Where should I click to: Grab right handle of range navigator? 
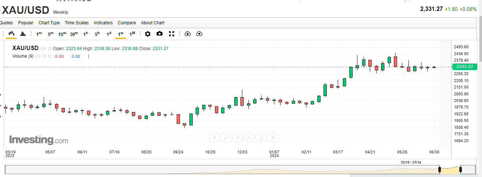pyautogui.click(x=461, y=169)
